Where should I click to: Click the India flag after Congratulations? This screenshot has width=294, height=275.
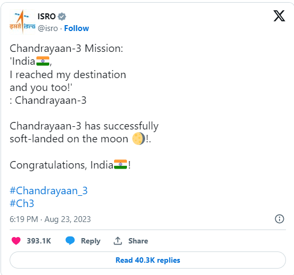tap(120, 164)
